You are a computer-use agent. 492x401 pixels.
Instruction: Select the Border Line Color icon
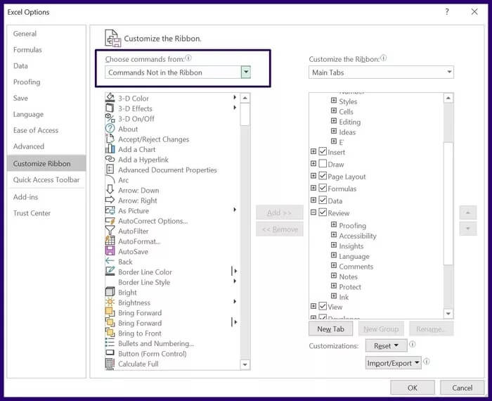tap(110, 272)
